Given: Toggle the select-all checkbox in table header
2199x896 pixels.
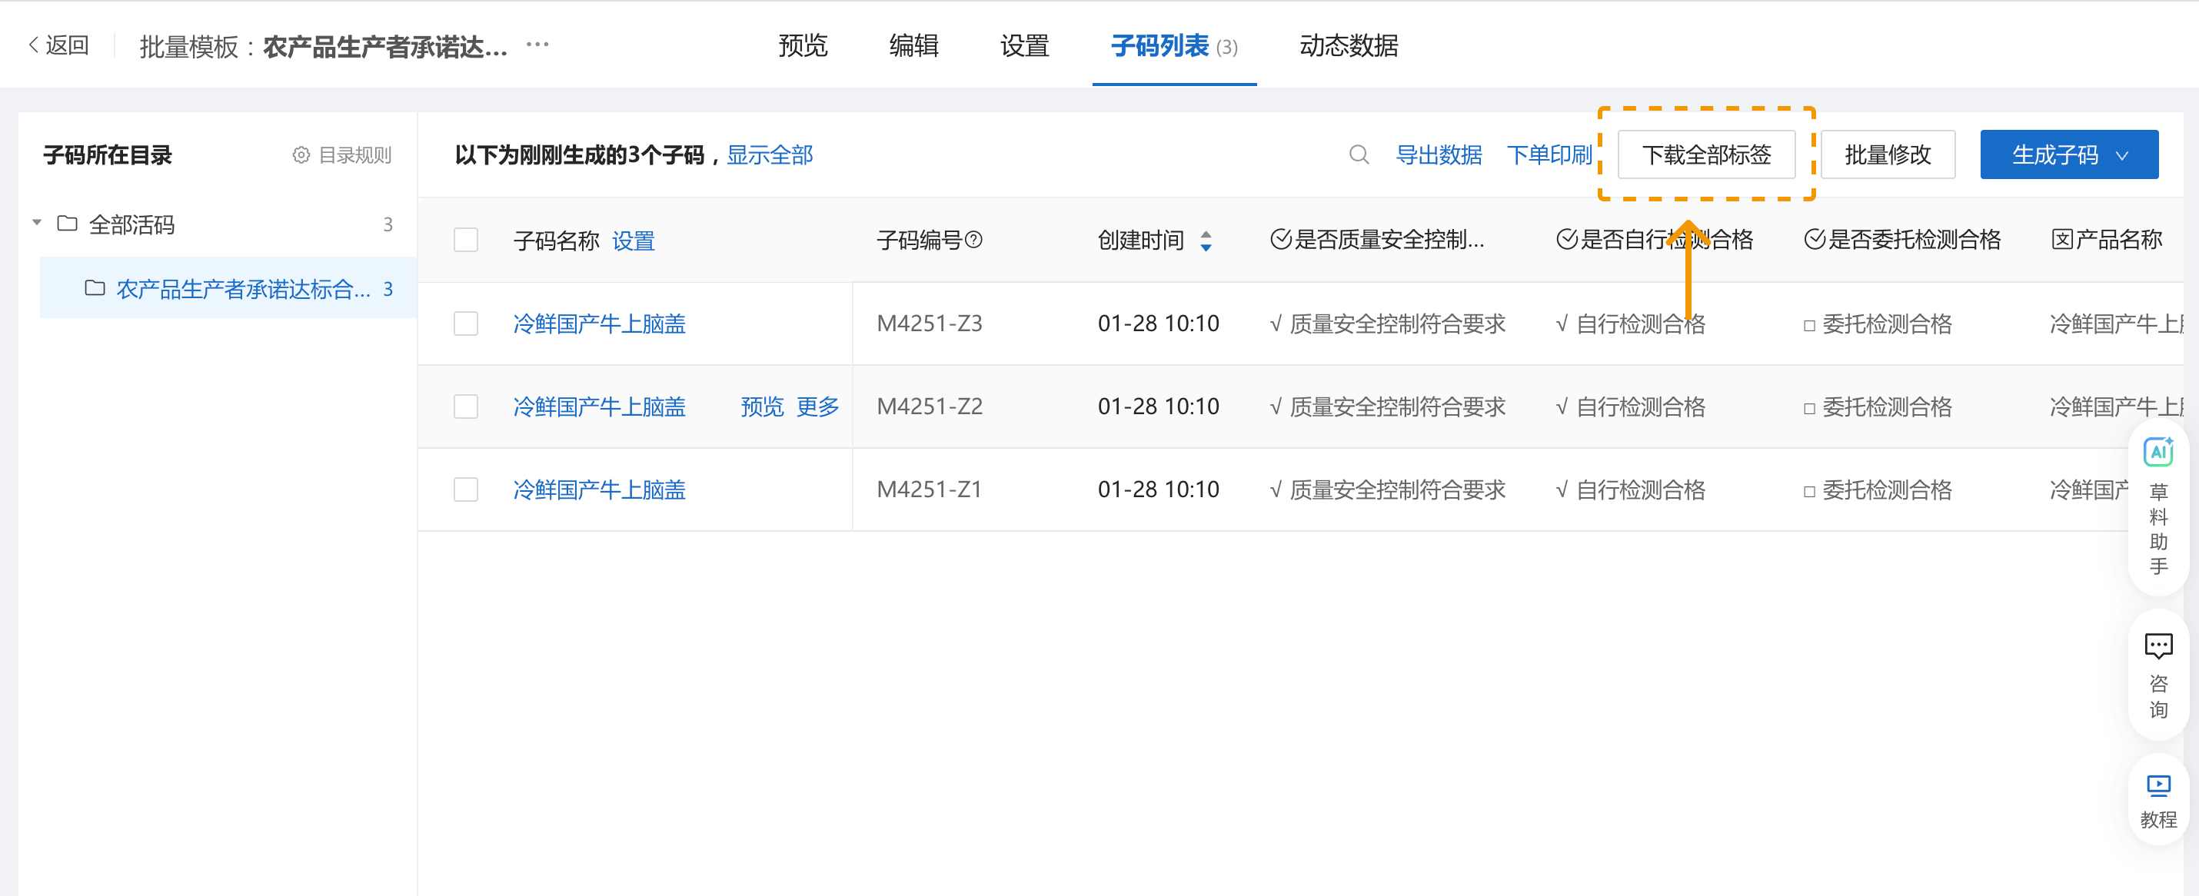Looking at the screenshot, I should (465, 241).
